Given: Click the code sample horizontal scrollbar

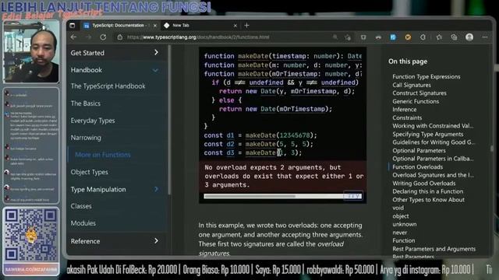Looking at the screenshot, I should click(249, 196).
